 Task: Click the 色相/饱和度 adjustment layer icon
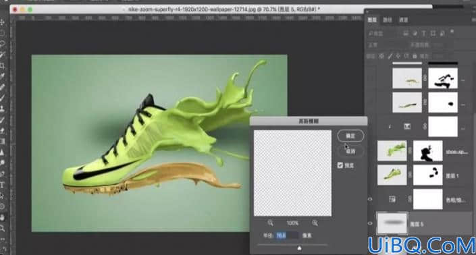pyautogui.click(x=392, y=199)
